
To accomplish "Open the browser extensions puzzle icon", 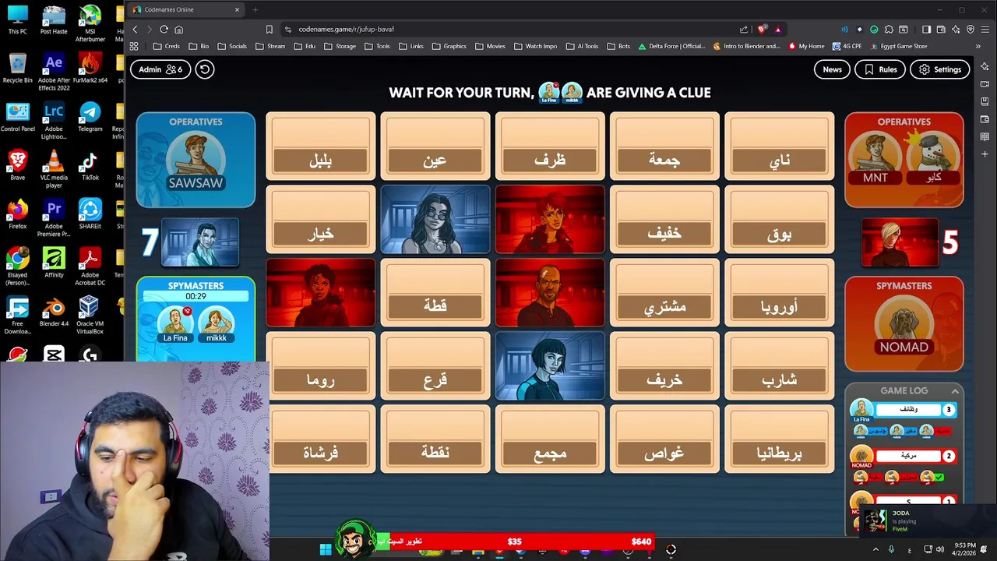I will [x=889, y=30].
